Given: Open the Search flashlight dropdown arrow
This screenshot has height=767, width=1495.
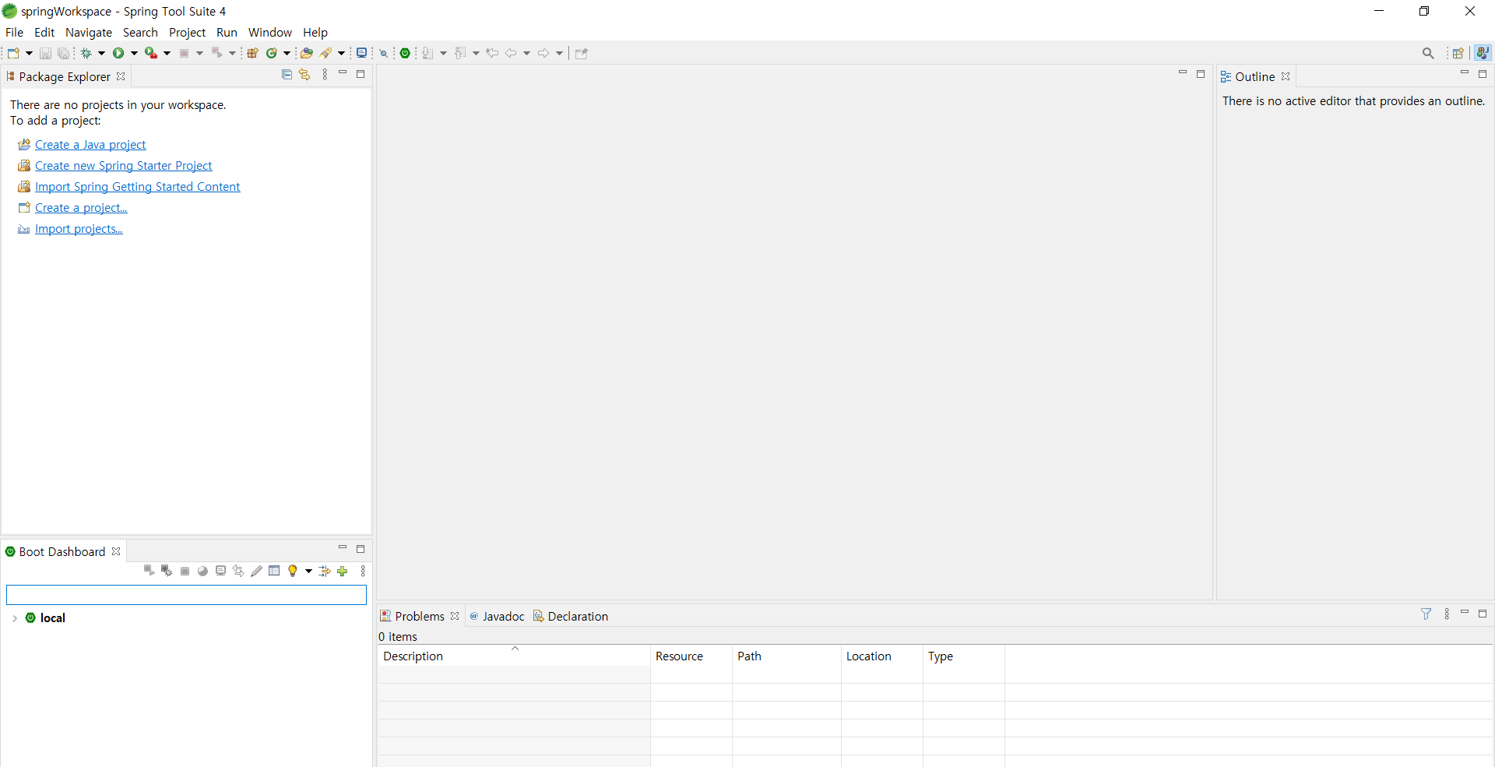Looking at the screenshot, I should [x=341, y=53].
